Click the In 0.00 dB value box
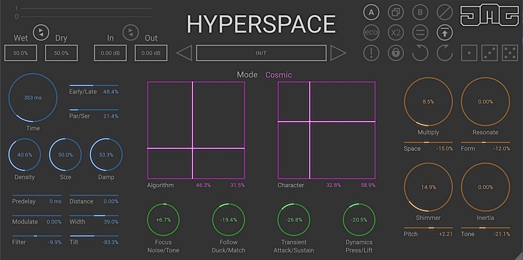The height and width of the screenshot is (260, 523). click(110, 53)
